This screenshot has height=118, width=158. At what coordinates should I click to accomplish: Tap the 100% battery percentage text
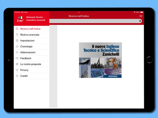point(138,12)
